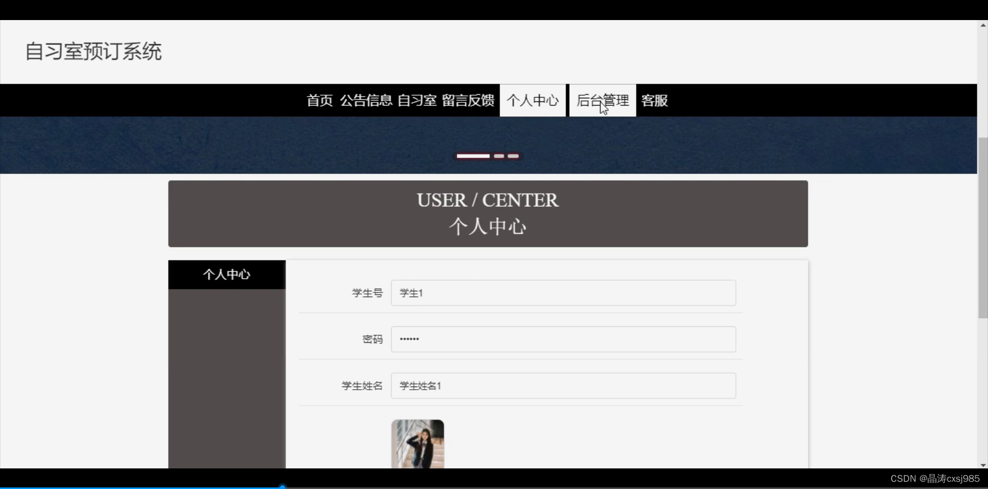Click the student profile photo

coord(417,444)
